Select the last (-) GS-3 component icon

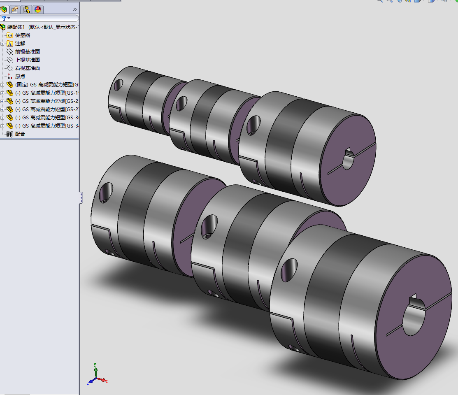coord(10,125)
